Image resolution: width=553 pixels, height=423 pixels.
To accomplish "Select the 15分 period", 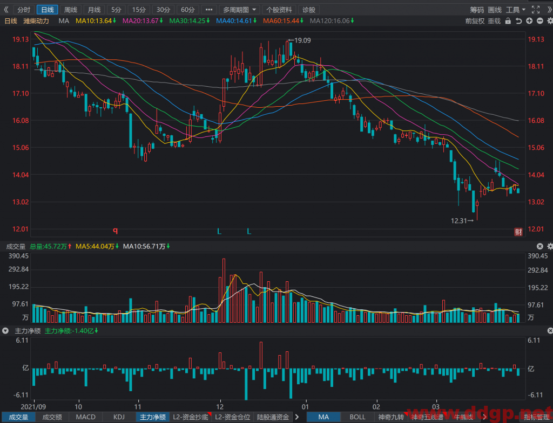I will 139,10.
